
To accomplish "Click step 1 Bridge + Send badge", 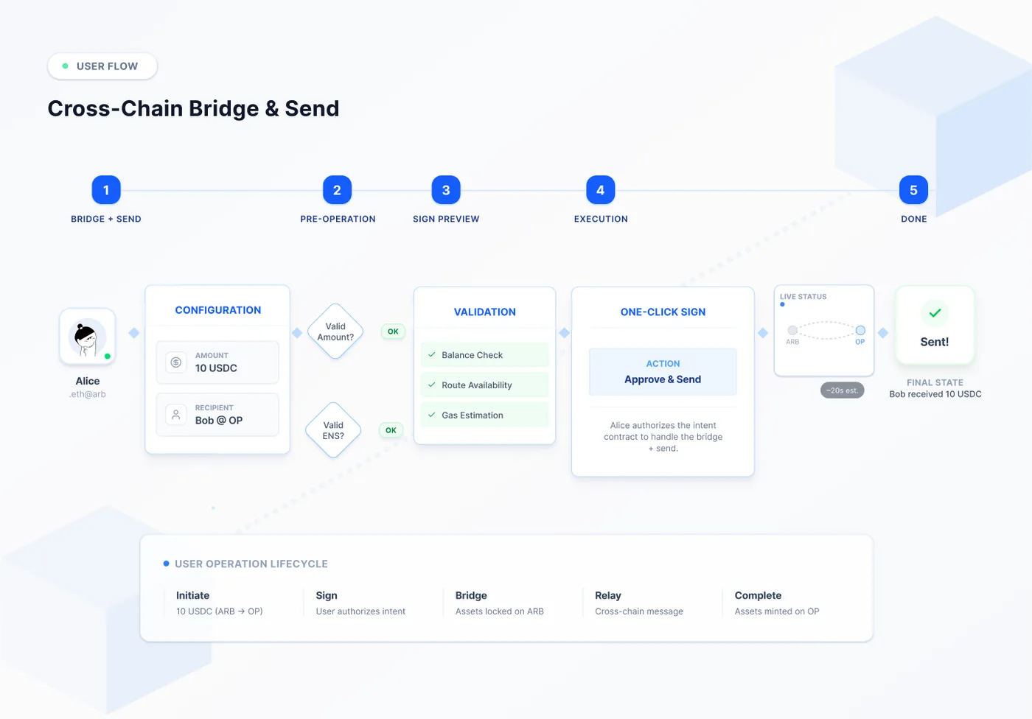I will (106, 190).
